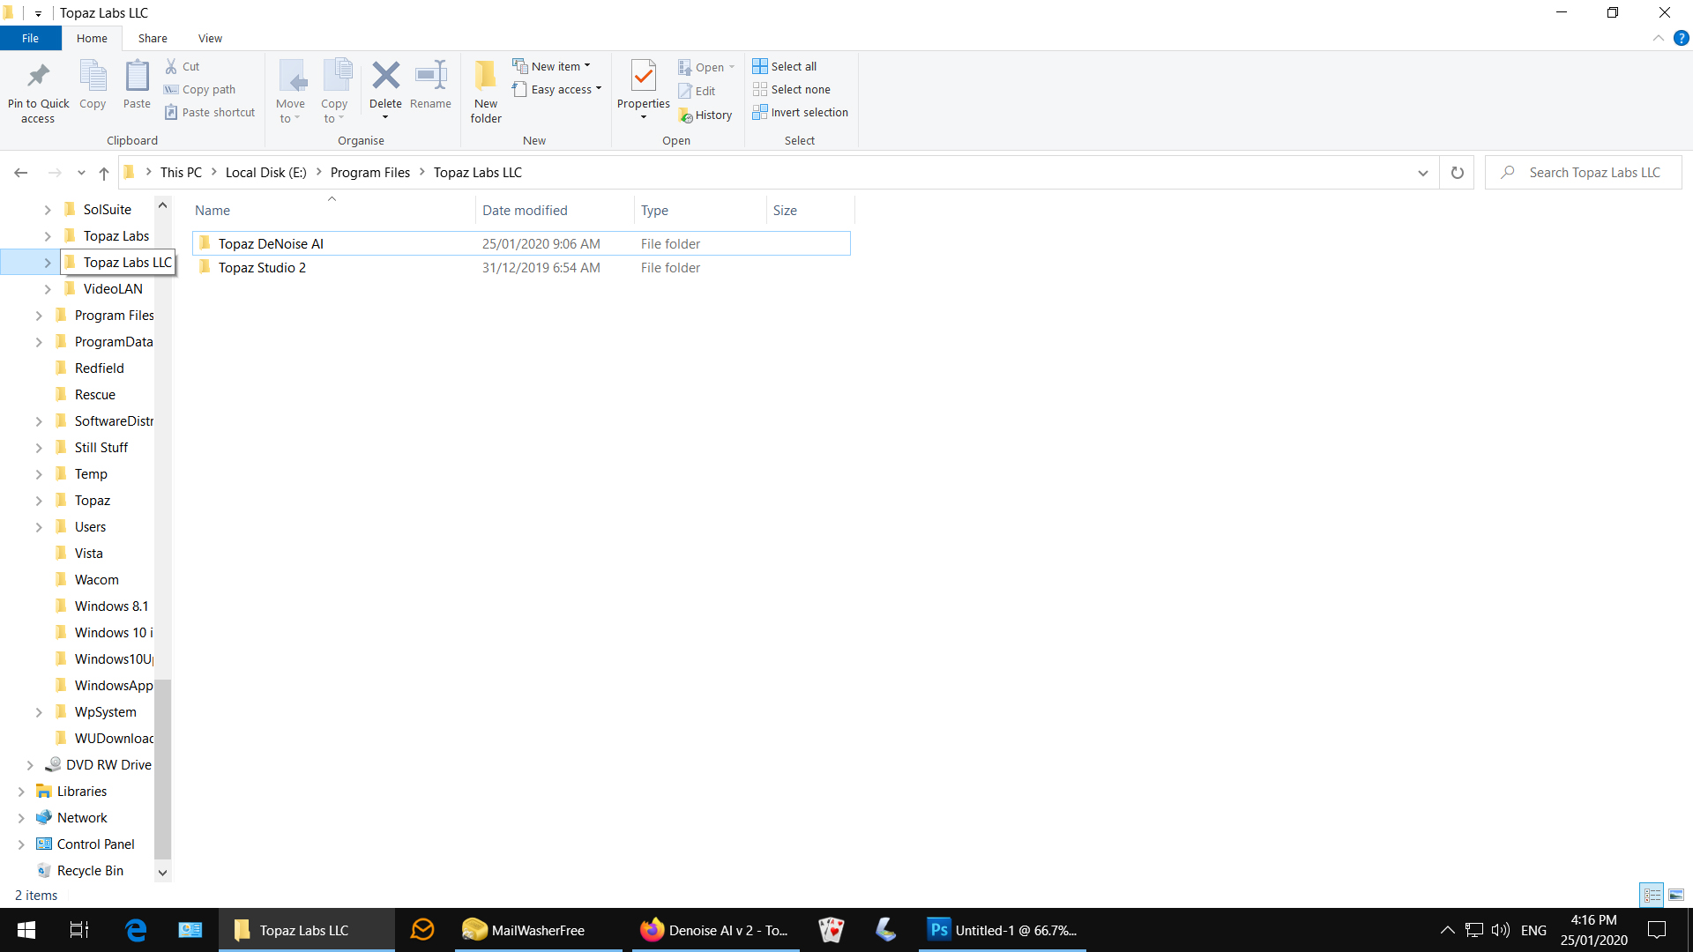Switch to the View ribbon tab
The image size is (1693, 952).
(x=210, y=38)
